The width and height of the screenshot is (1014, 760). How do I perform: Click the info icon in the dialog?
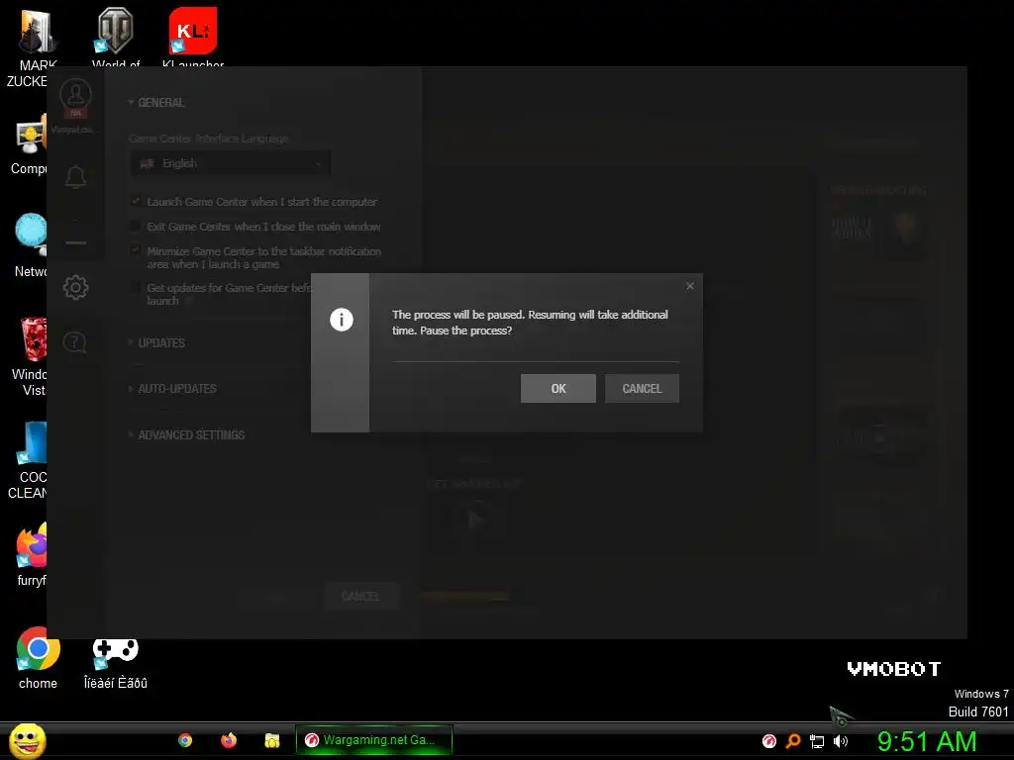pyautogui.click(x=342, y=320)
